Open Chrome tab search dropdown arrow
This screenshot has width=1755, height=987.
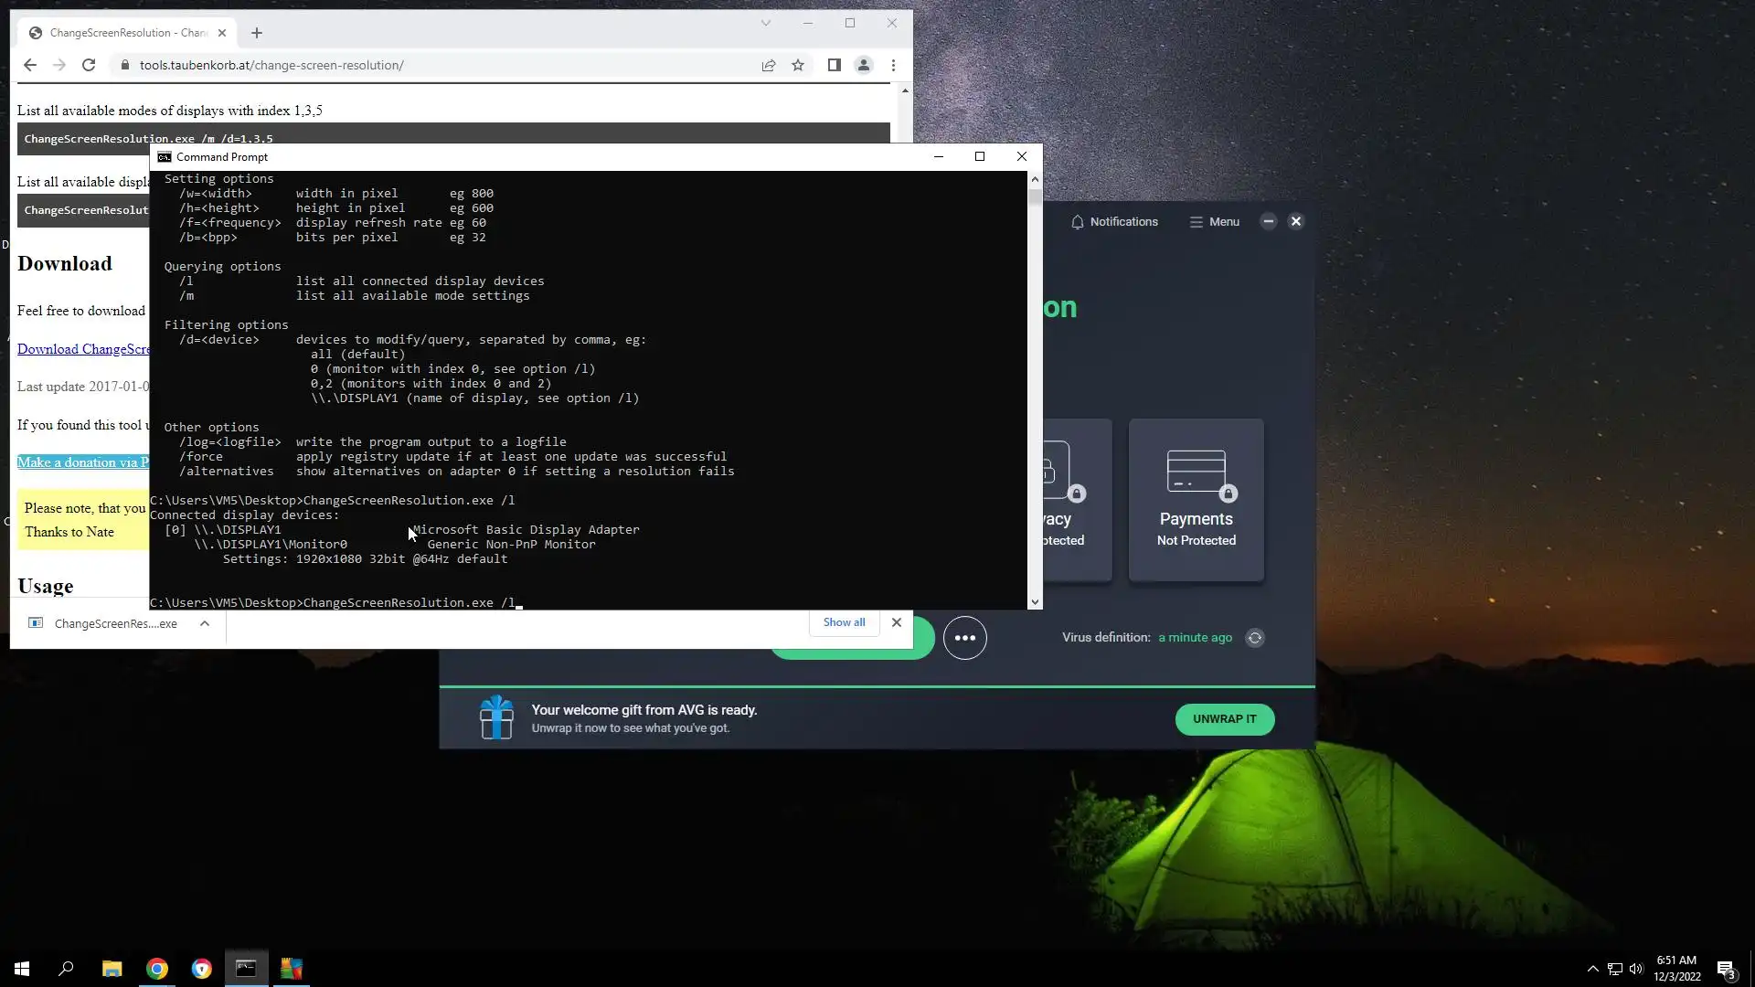point(766,23)
